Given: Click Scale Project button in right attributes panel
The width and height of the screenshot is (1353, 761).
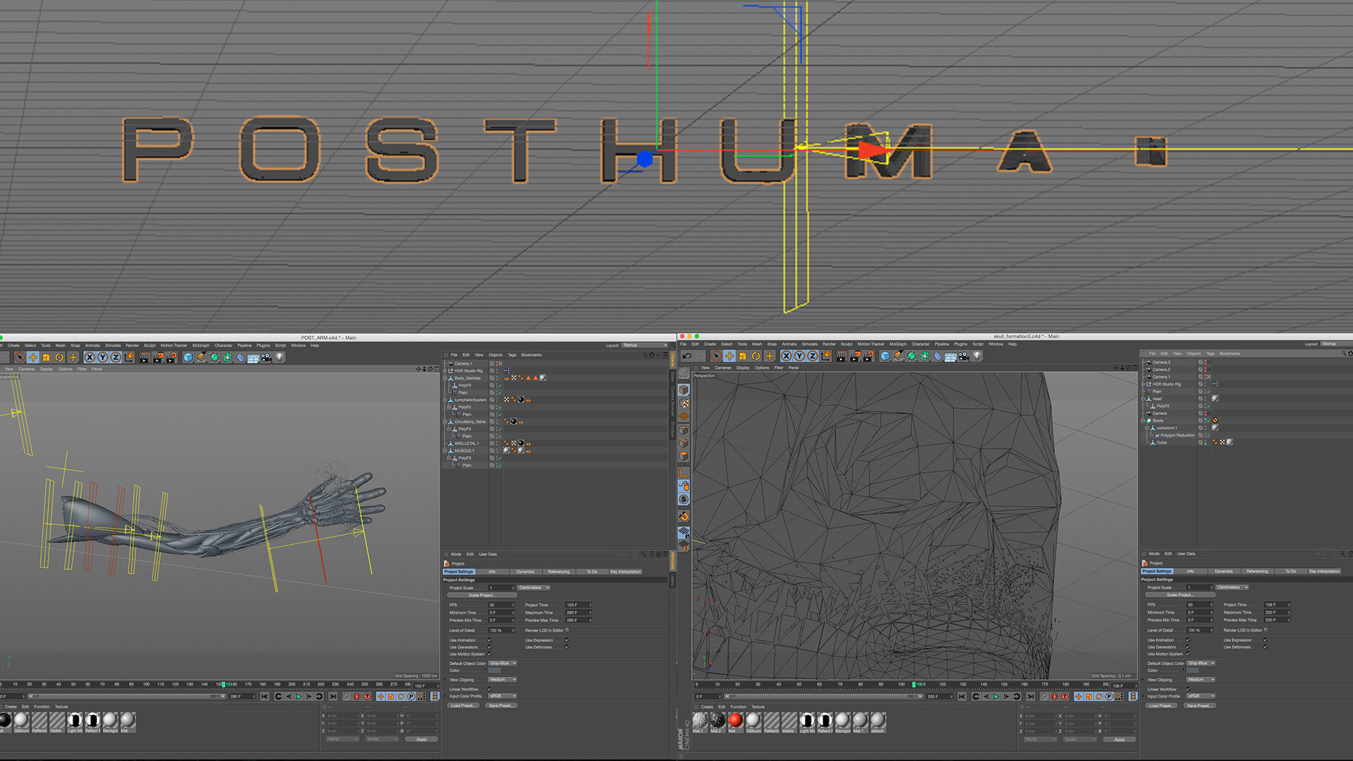Looking at the screenshot, I should pos(1179,595).
